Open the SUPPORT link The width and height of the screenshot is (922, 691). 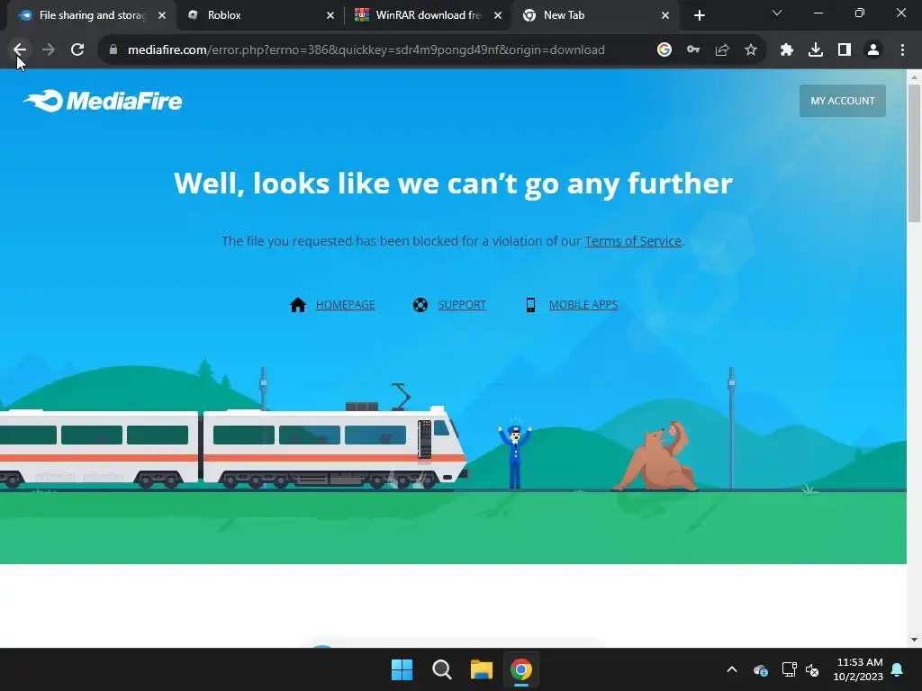coord(462,304)
